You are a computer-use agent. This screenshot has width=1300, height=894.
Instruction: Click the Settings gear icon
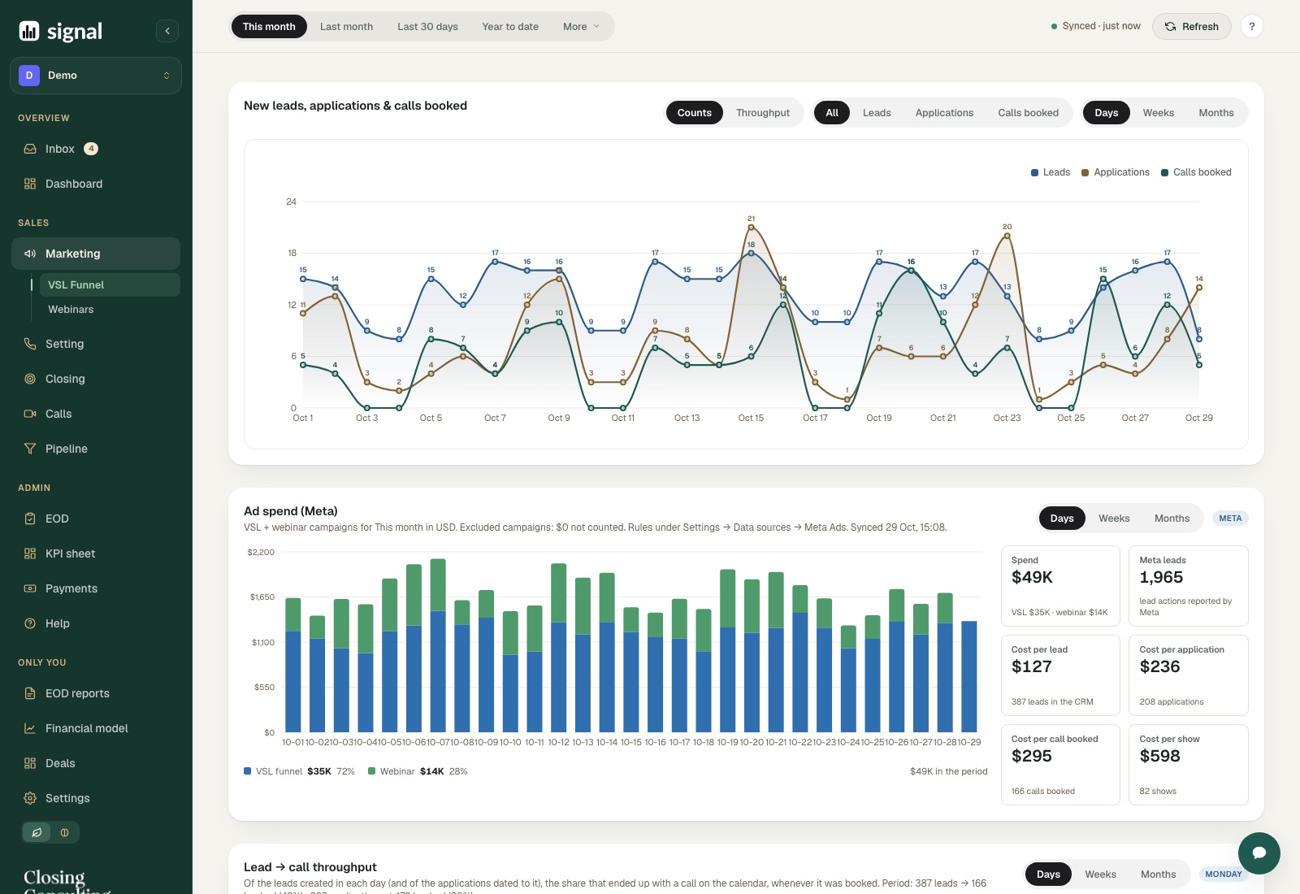(x=30, y=798)
